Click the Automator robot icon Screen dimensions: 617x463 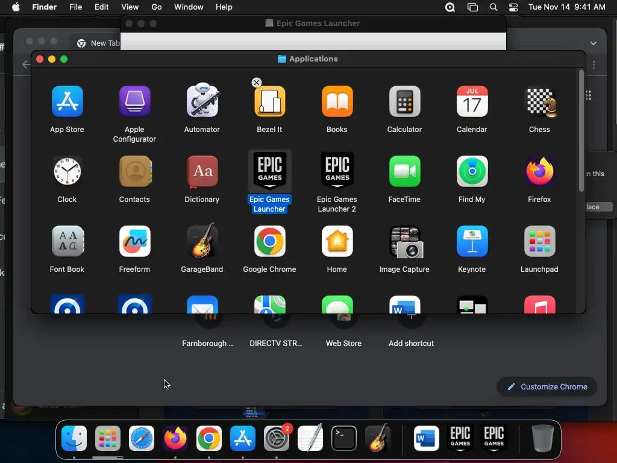click(x=202, y=100)
